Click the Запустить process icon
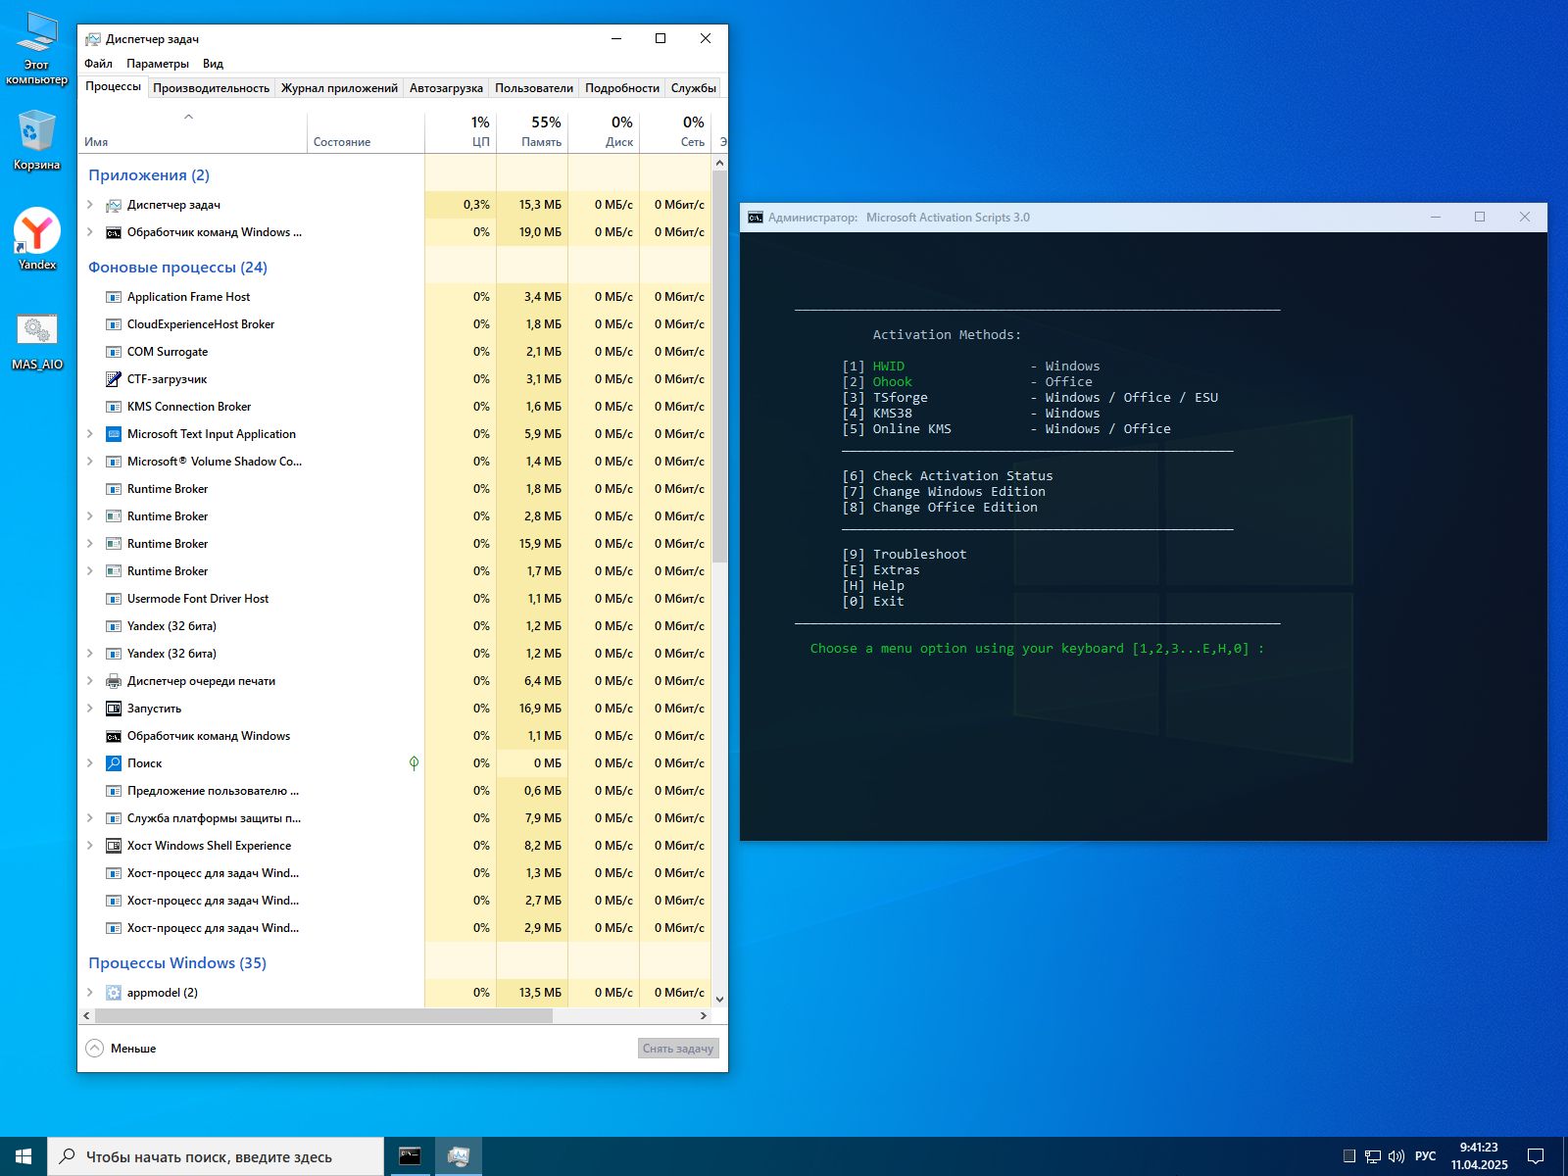The height and width of the screenshot is (1176, 1568). (x=114, y=709)
